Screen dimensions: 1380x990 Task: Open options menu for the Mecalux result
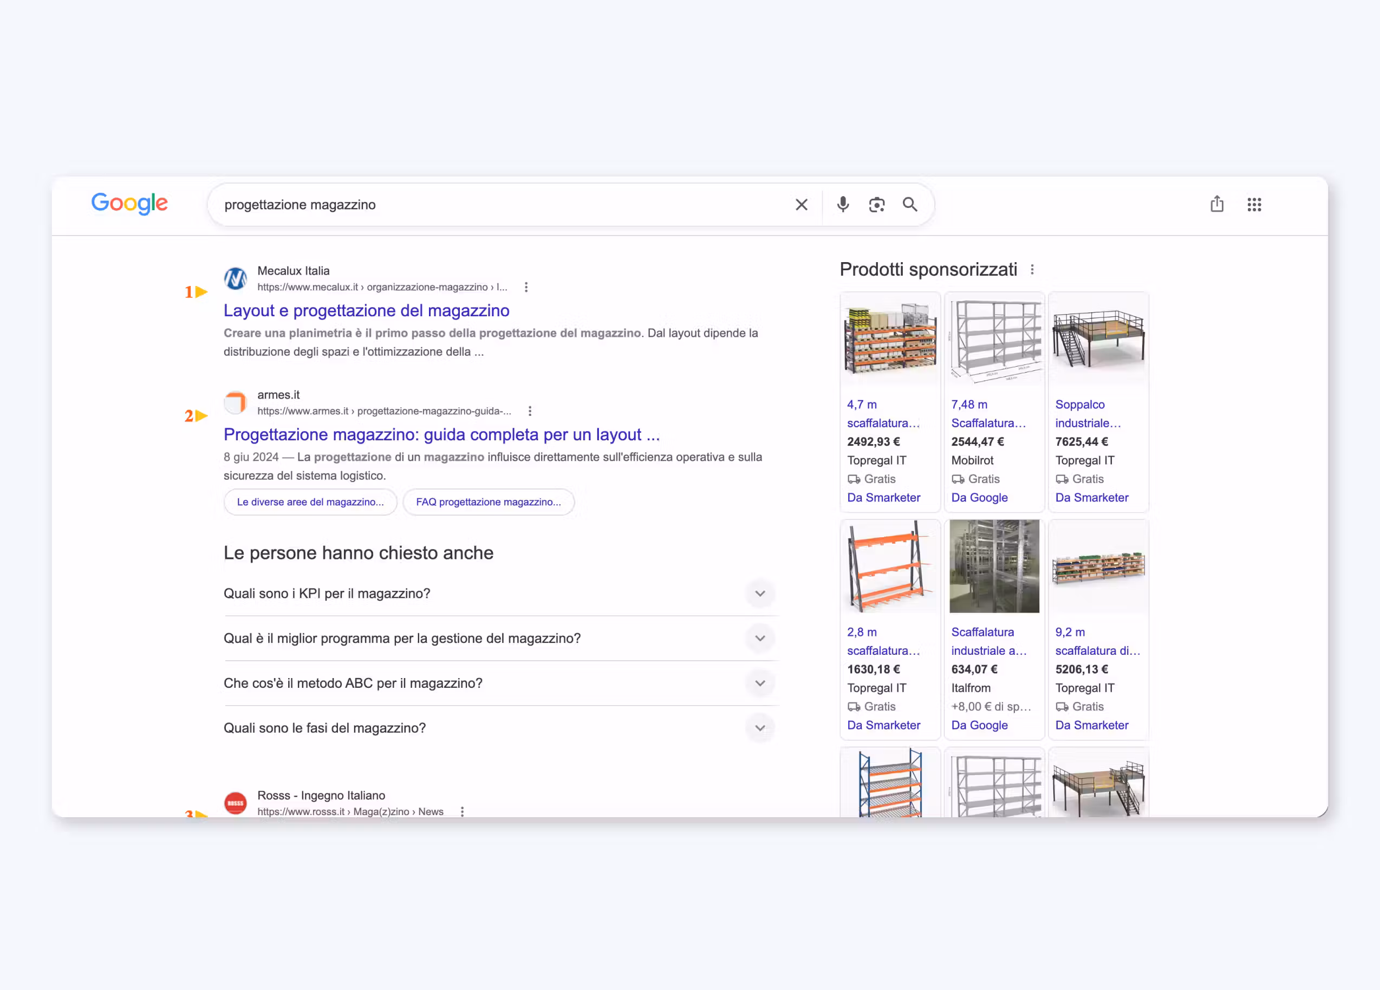[526, 287]
